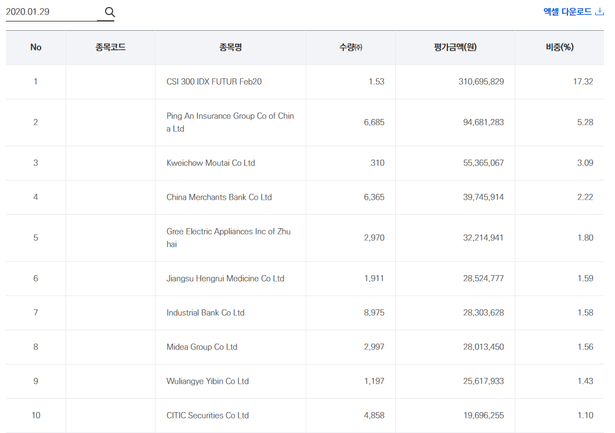Screen dimensions: 615x433
Task: Select CSI 300 IDX FUTUR Feb20 name
Action: pos(214,82)
